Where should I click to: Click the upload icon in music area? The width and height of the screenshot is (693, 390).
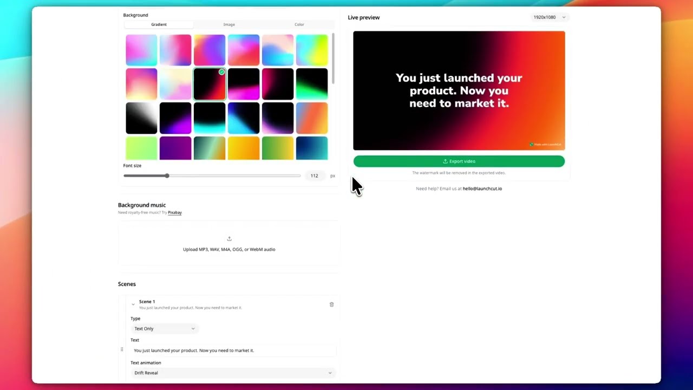click(229, 239)
